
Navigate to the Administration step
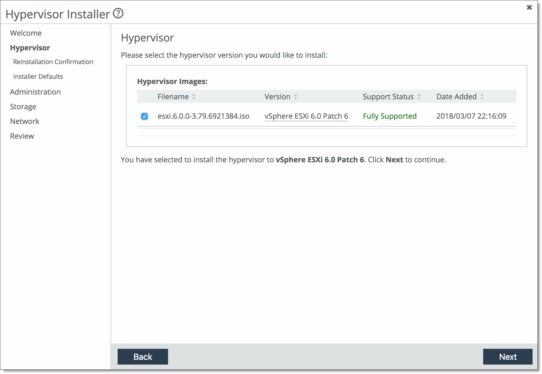pyautogui.click(x=35, y=92)
